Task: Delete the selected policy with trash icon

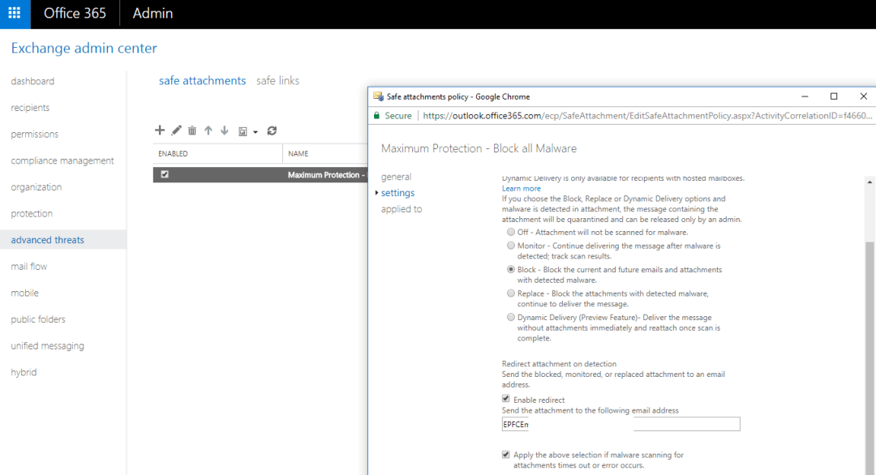Action: pyautogui.click(x=192, y=131)
